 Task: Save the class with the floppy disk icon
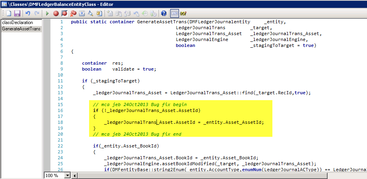[x=17, y=13]
